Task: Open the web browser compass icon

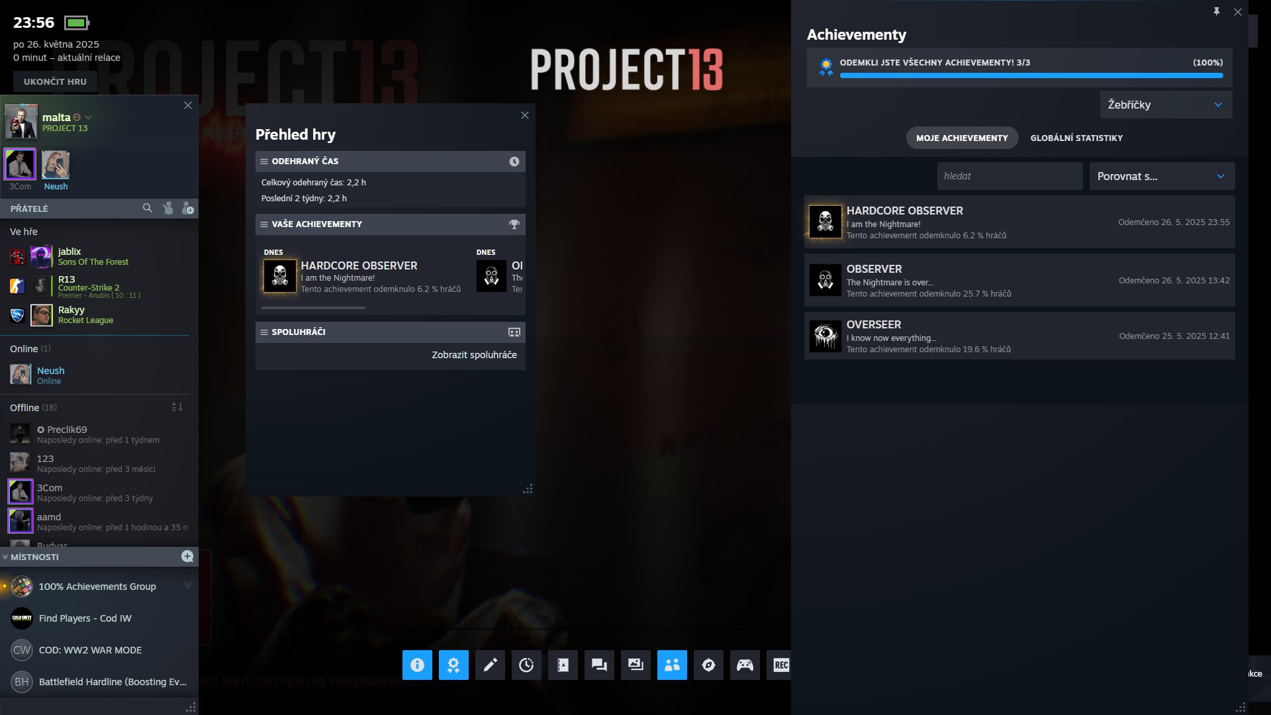Action: (708, 665)
